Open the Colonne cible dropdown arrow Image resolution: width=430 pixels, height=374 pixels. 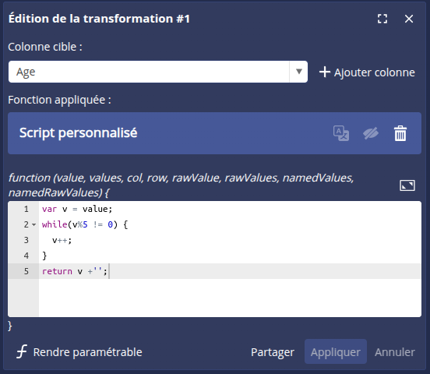[x=298, y=72]
